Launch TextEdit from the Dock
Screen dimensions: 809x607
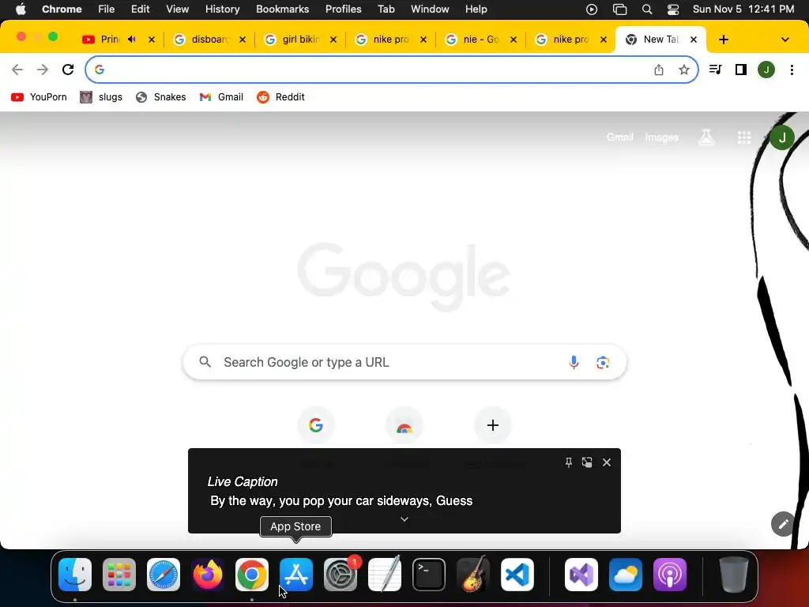click(385, 575)
